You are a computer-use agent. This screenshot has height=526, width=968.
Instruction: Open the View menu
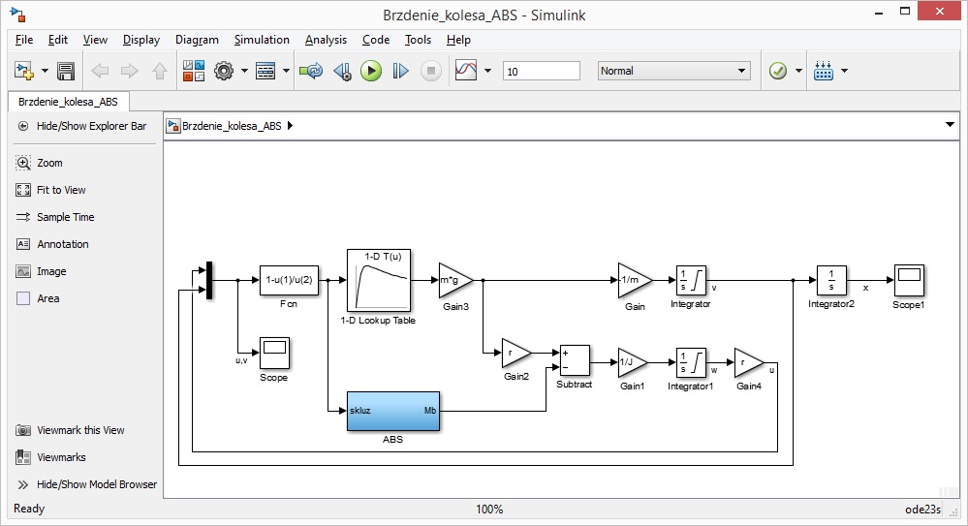(95, 40)
